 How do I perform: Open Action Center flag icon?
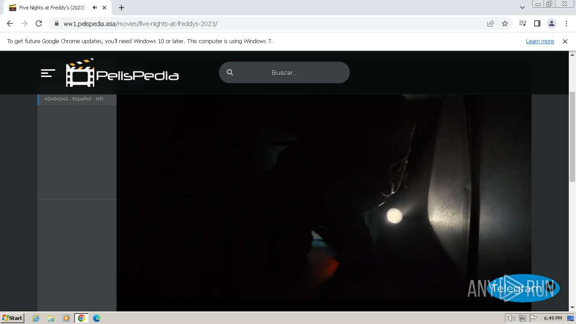[533, 318]
